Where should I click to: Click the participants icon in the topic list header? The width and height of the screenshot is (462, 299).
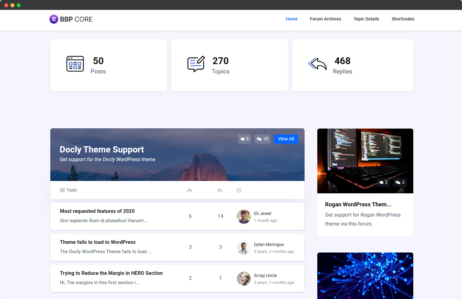tap(190, 190)
